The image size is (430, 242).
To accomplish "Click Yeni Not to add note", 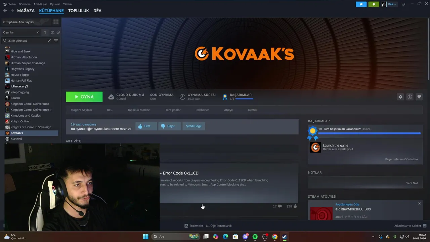I will tap(412, 183).
